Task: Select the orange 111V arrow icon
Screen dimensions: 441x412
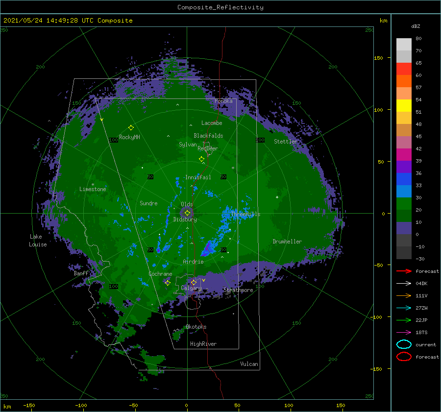Action: [404, 295]
